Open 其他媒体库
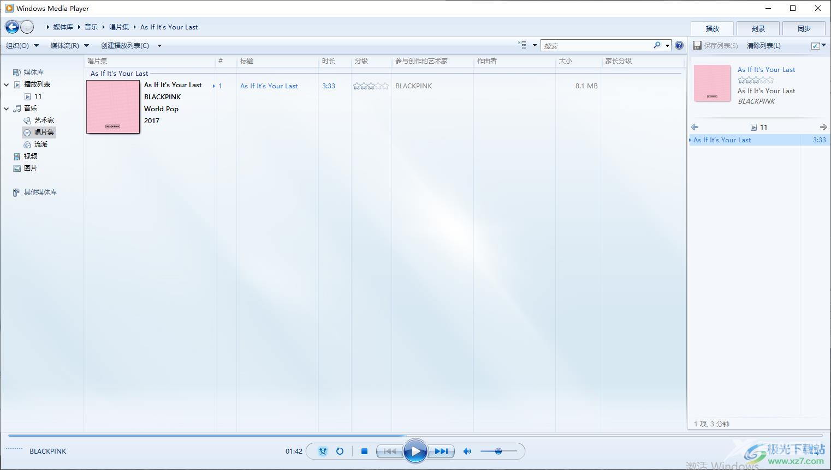 click(x=40, y=192)
